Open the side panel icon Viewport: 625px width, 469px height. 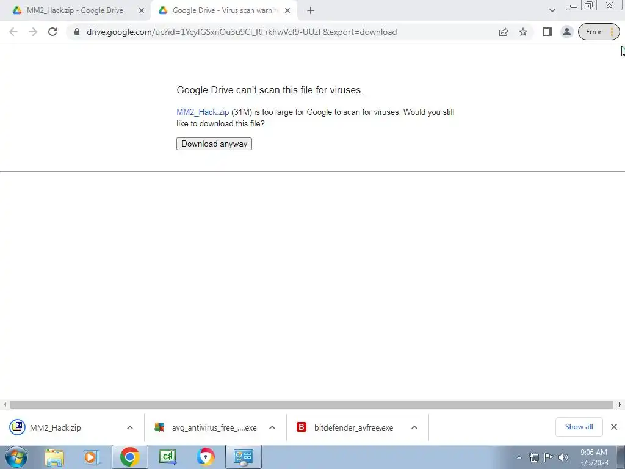(x=547, y=32)
